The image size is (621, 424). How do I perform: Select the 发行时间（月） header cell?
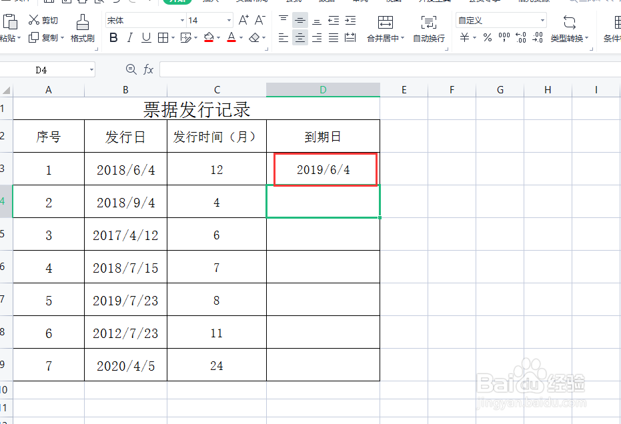tap(217, 136)
